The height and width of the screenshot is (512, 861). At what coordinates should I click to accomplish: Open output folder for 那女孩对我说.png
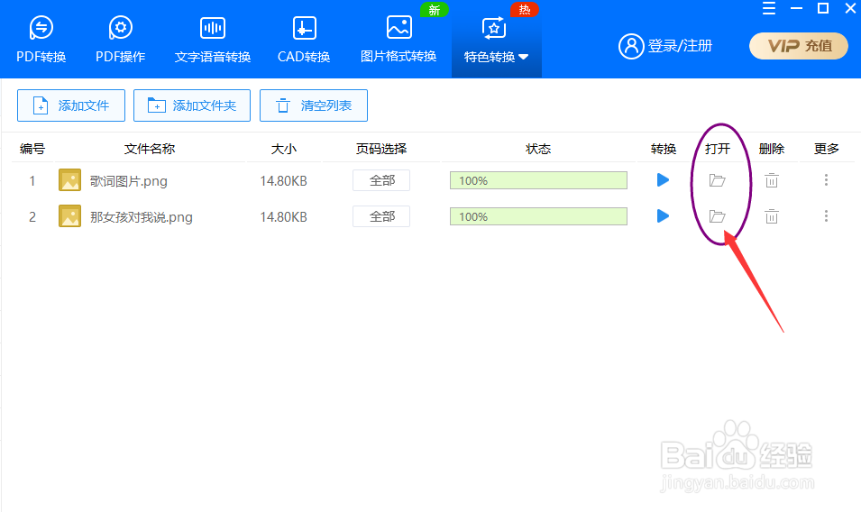(x=717, y=216)
